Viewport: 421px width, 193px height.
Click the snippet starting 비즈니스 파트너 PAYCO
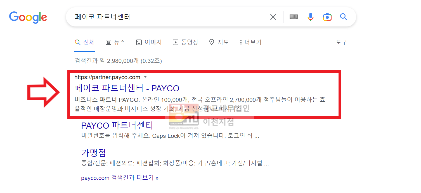[x=200, y=104]
